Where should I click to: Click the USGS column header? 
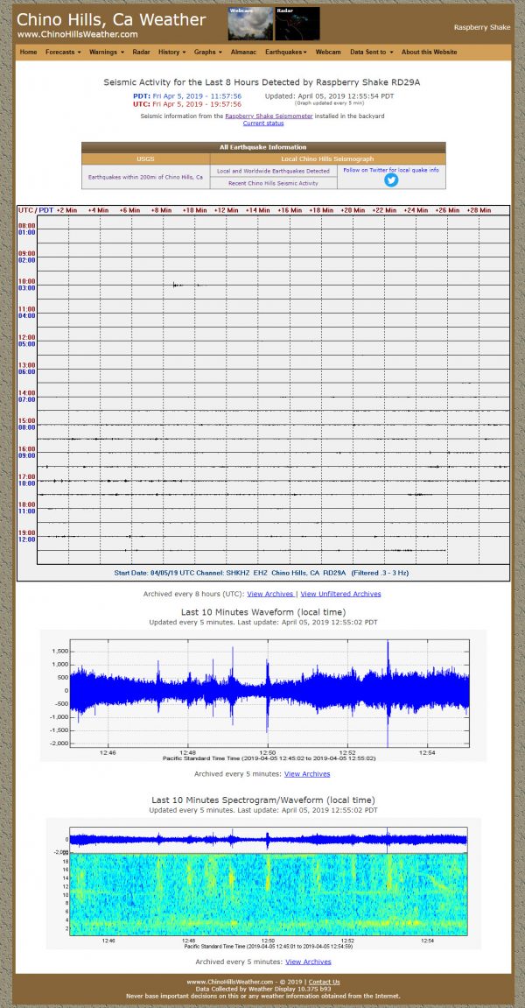145,159
